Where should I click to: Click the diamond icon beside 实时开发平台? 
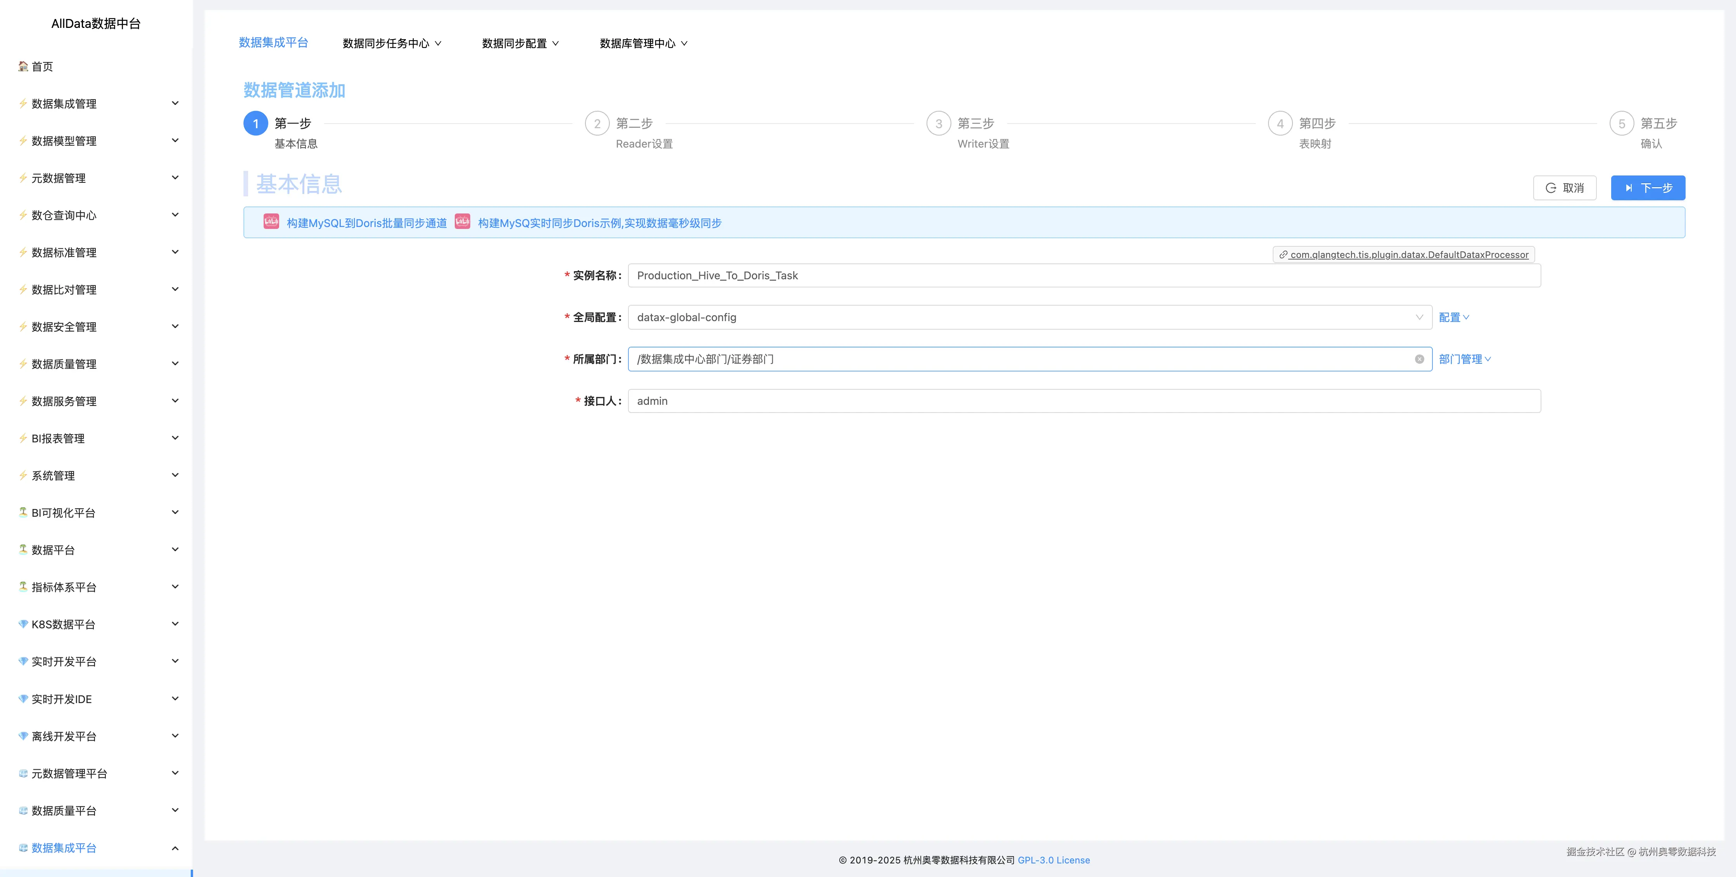tap(22, 661)
